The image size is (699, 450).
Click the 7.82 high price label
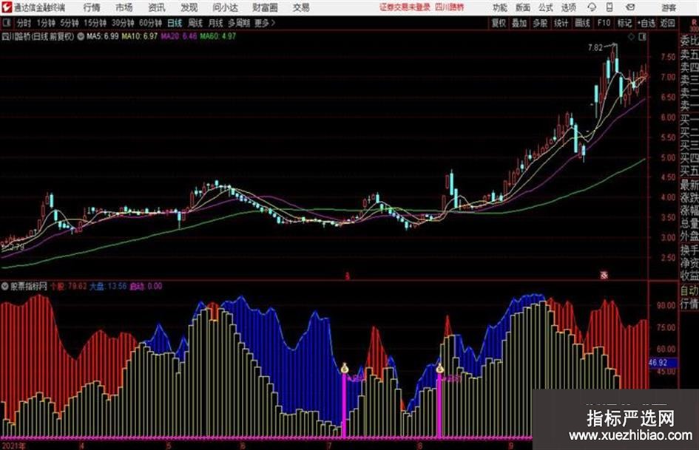click(x=595, y=48)
